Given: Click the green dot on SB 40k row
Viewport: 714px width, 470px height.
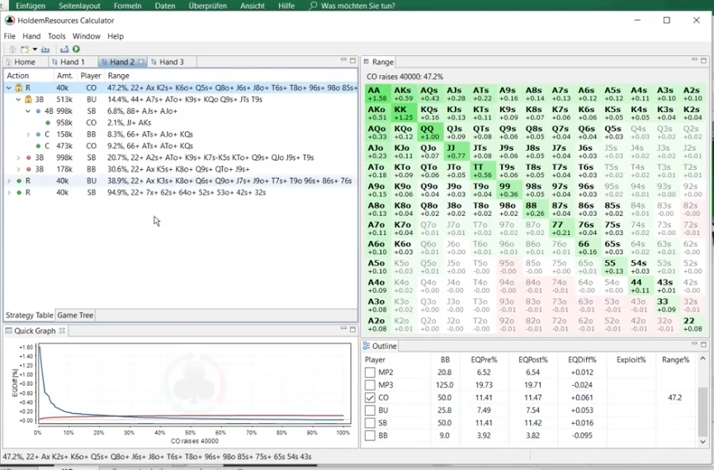Looking at the screenshot, I should (19, 193).
